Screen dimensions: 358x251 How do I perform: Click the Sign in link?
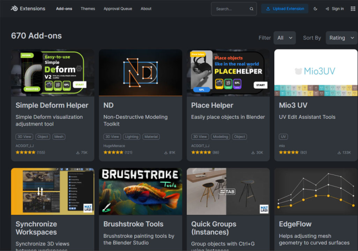click(334, 9)
